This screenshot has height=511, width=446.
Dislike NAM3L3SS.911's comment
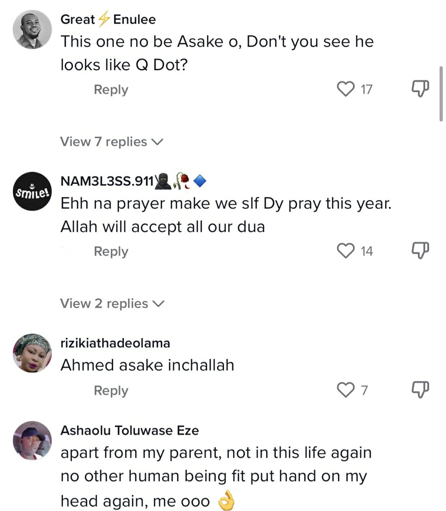point(420,250)
